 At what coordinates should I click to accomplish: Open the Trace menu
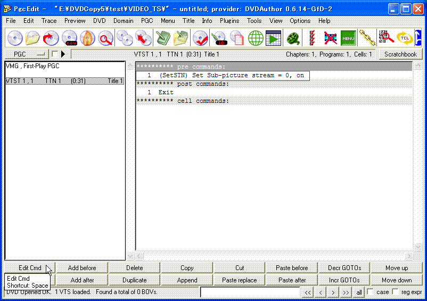49,21
